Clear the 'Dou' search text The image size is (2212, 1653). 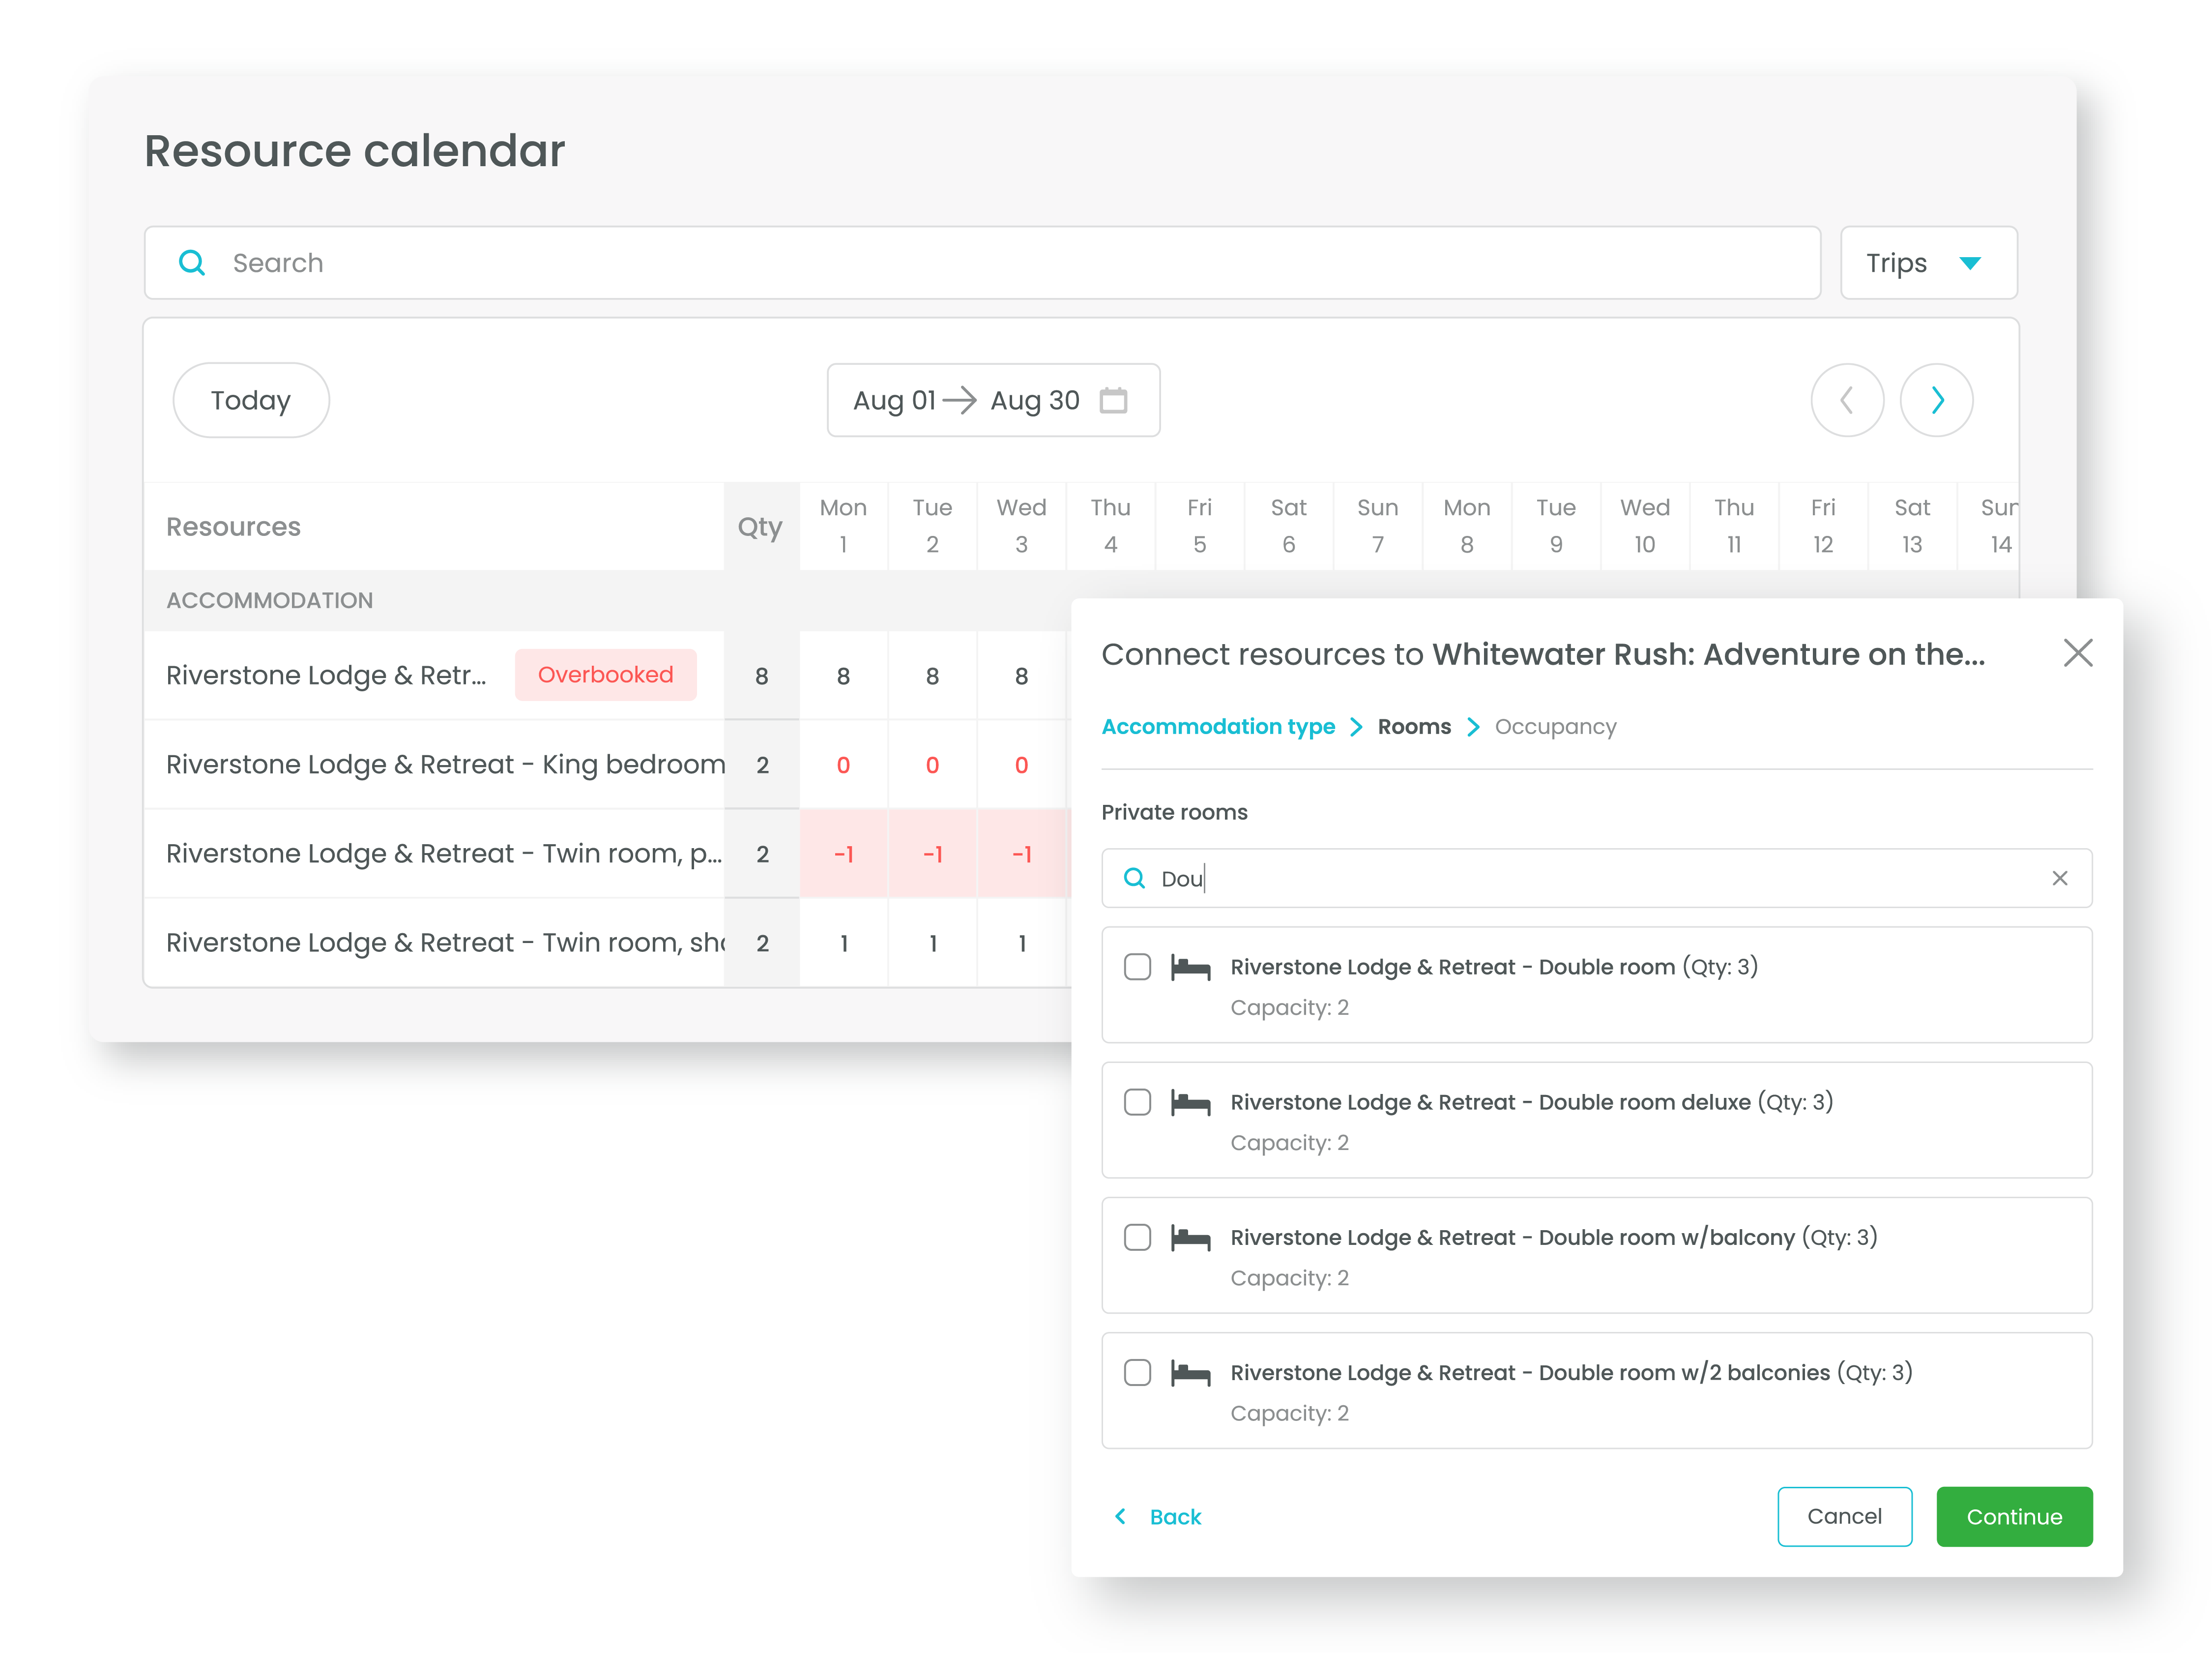[2059, 878]
